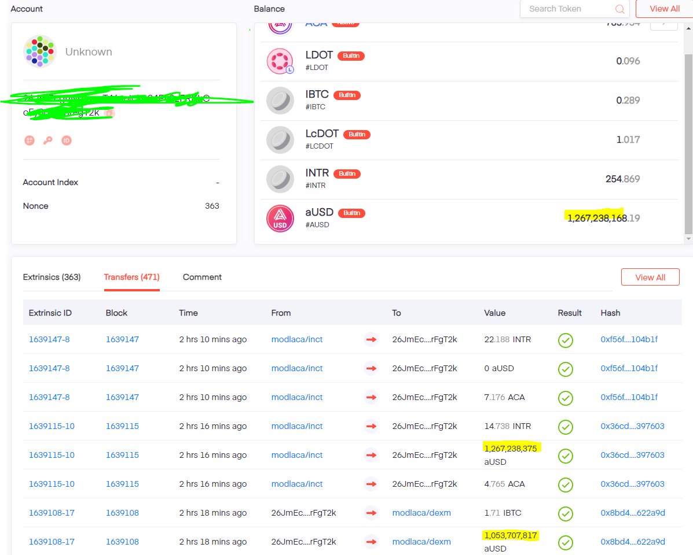Screen dimensions: 693x555
Task: Click the Builtin badge next to aUSD
Action: [351, 213]
